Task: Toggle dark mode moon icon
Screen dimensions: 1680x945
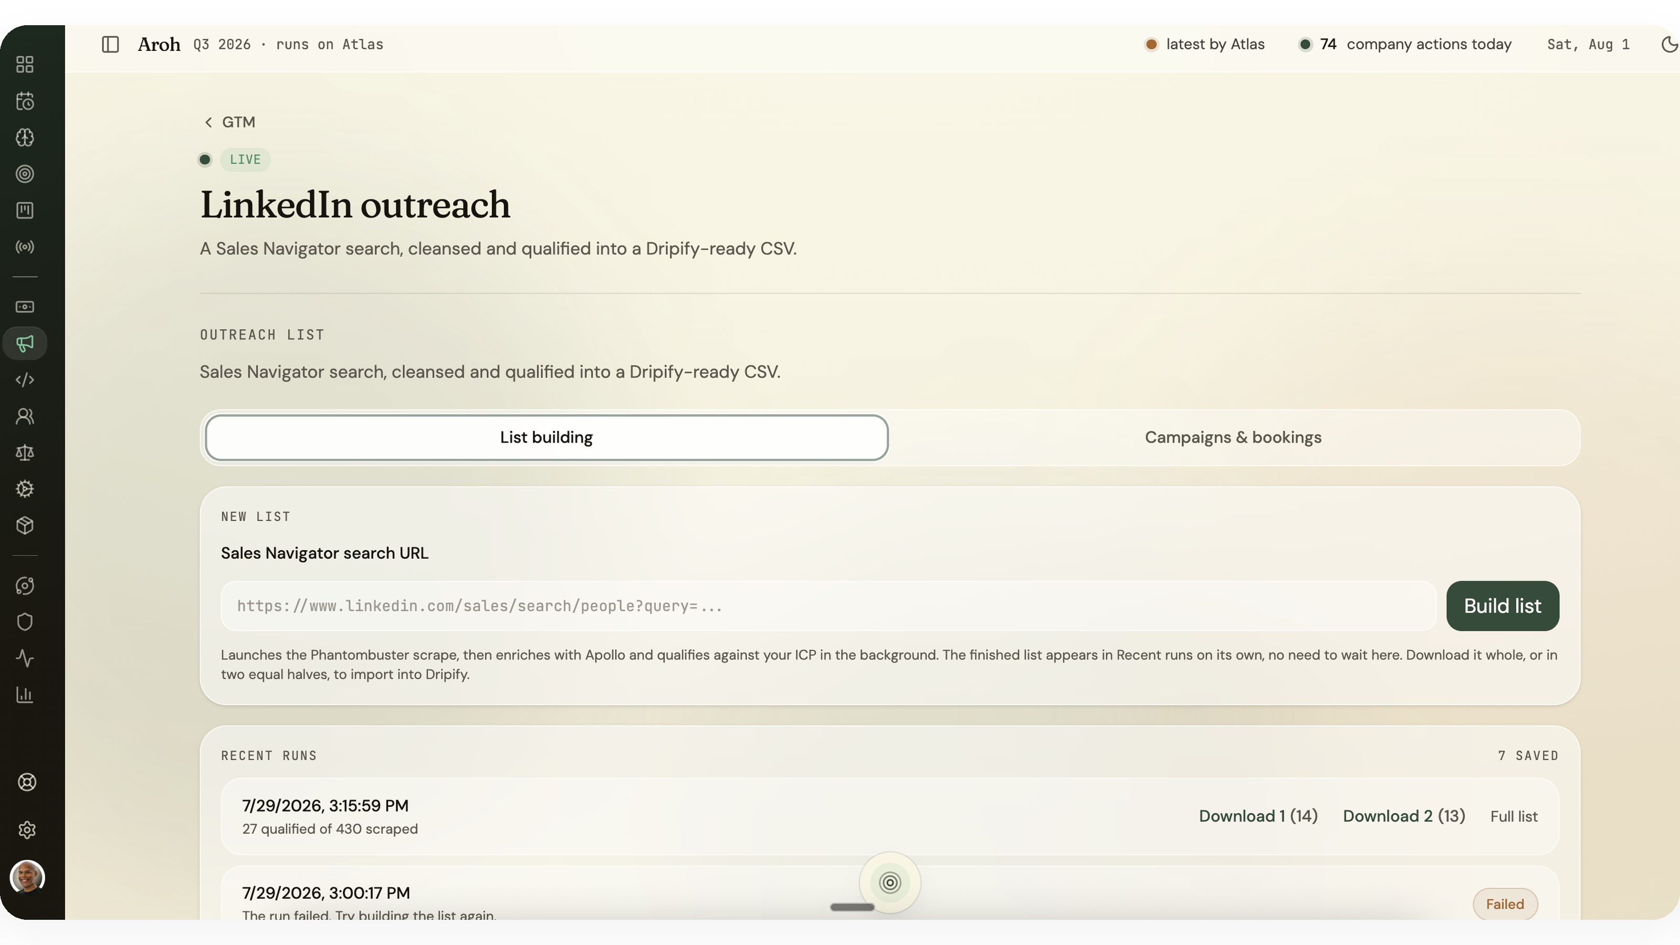Action: pyautogui.click(x=1668, y=44)
